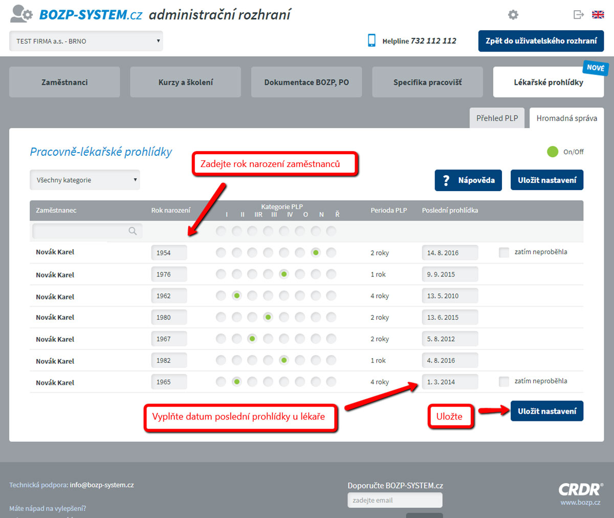Select category I for employee born 1976

pos(221,274)
